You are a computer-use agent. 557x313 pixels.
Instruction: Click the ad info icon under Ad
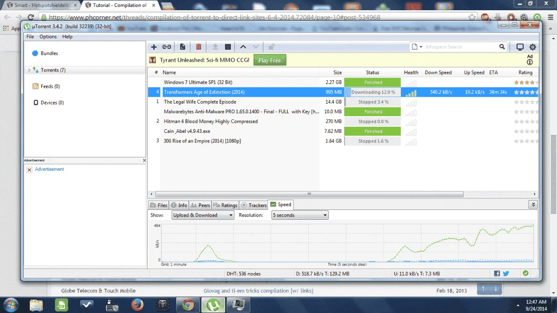[x=530, y=62]
